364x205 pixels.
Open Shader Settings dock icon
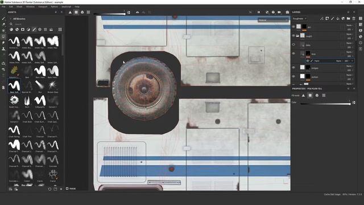coord(361,36)
